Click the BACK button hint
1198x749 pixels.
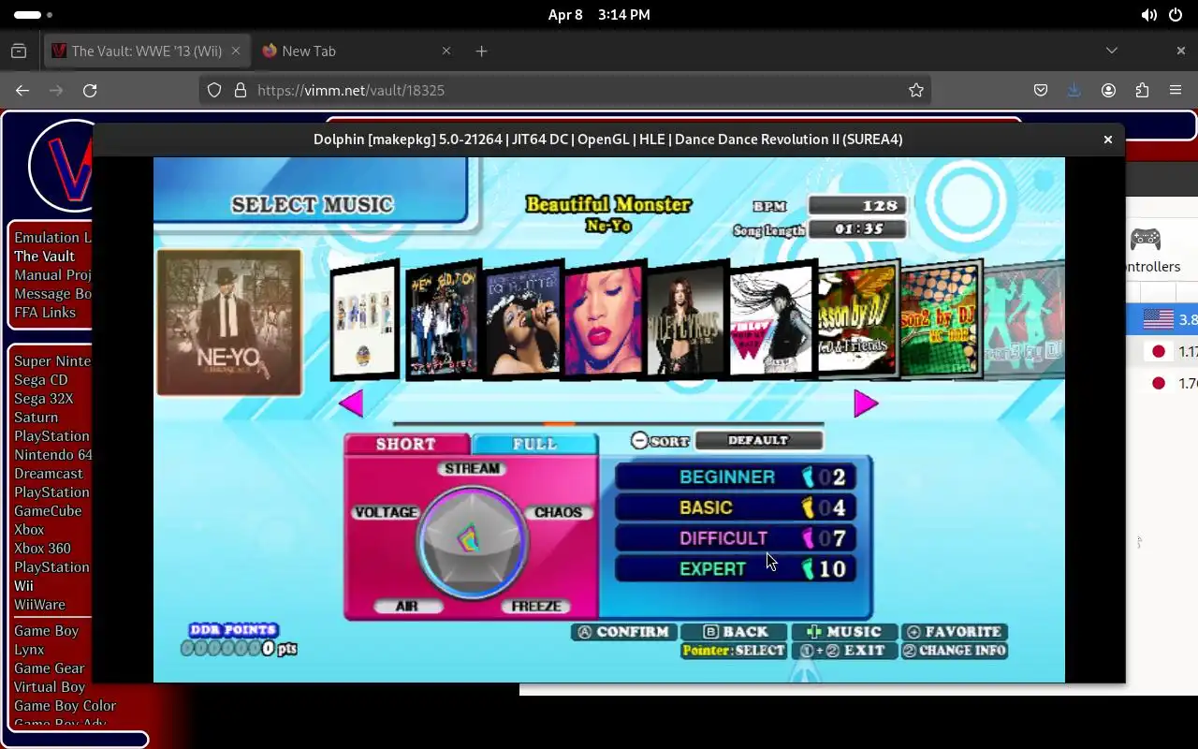pyautogui.click(x=735, y=632)
